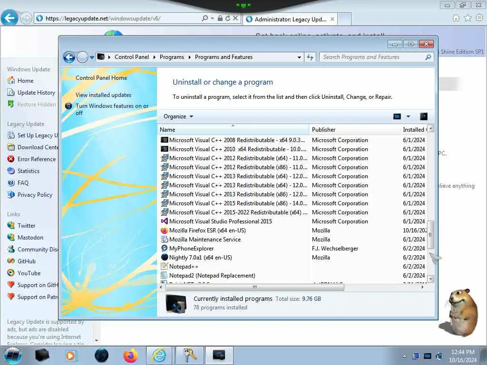Open the Mastodon link

[x=30, y=238]
